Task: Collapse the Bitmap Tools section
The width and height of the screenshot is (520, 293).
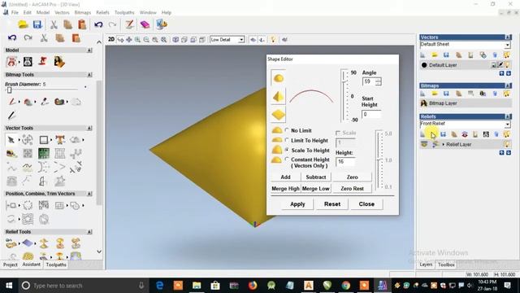Action: [89, 75]
